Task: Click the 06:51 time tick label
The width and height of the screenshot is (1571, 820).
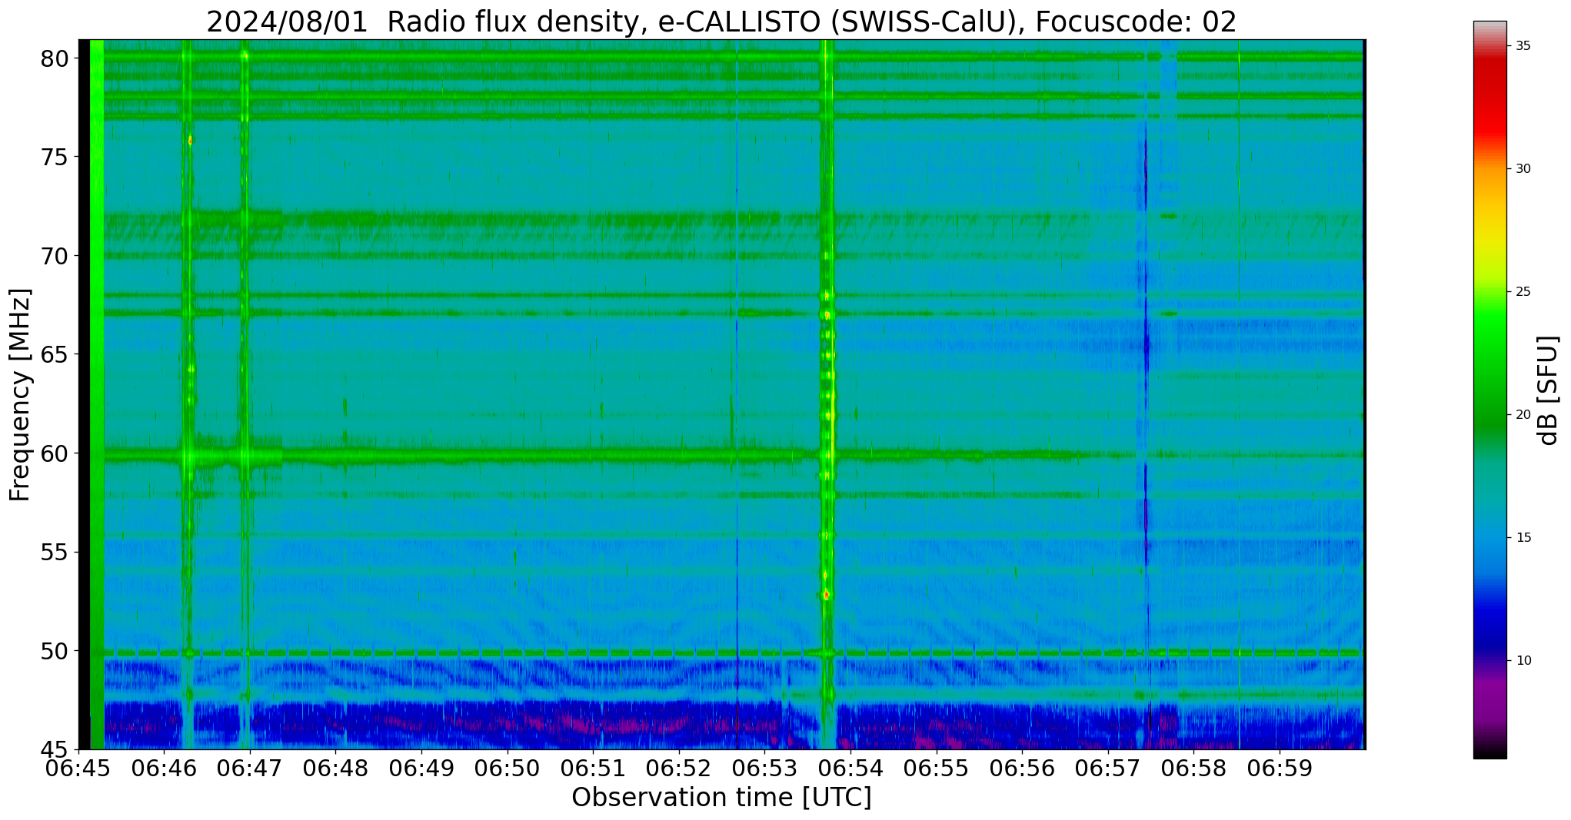Action: coord(593,769)
